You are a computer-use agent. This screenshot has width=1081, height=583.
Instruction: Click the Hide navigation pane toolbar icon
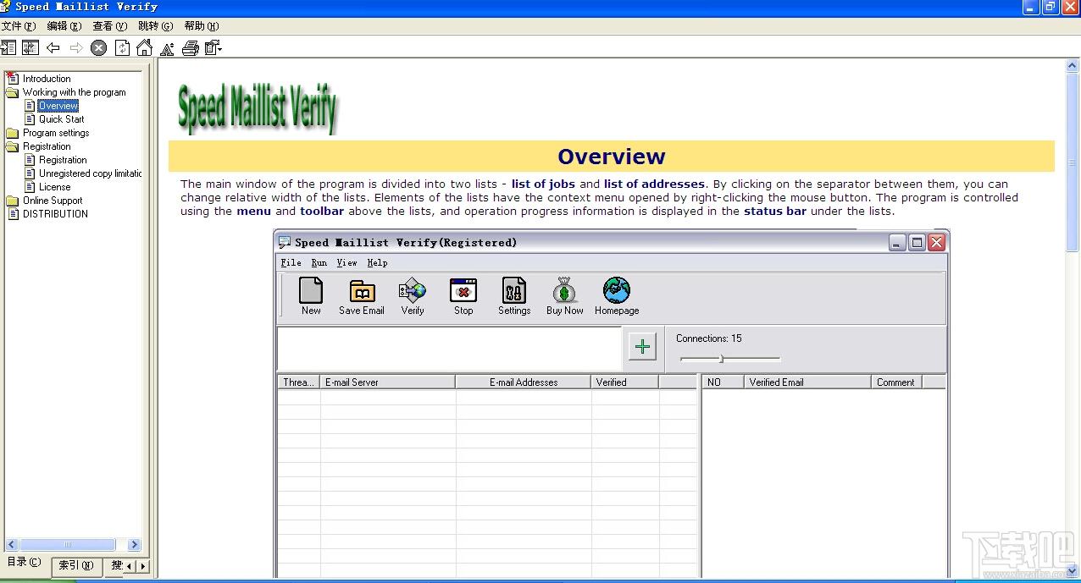(8, 47)
